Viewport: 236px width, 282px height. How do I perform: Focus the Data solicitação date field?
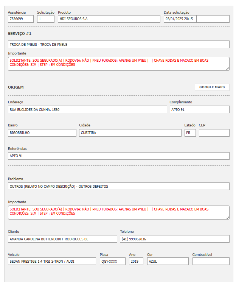point(180,19)
